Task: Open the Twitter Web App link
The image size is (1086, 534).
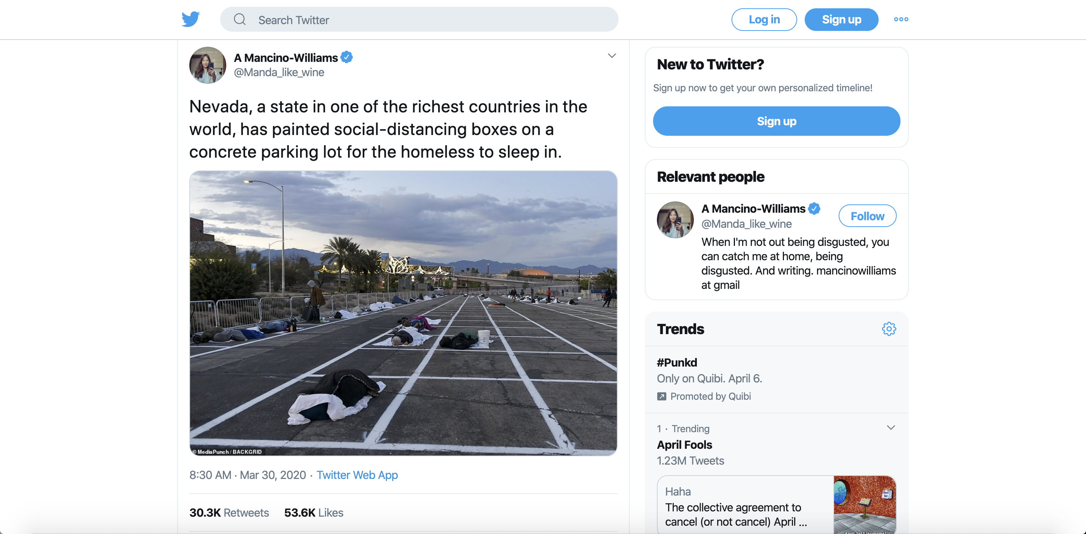Action: [357, 475]
